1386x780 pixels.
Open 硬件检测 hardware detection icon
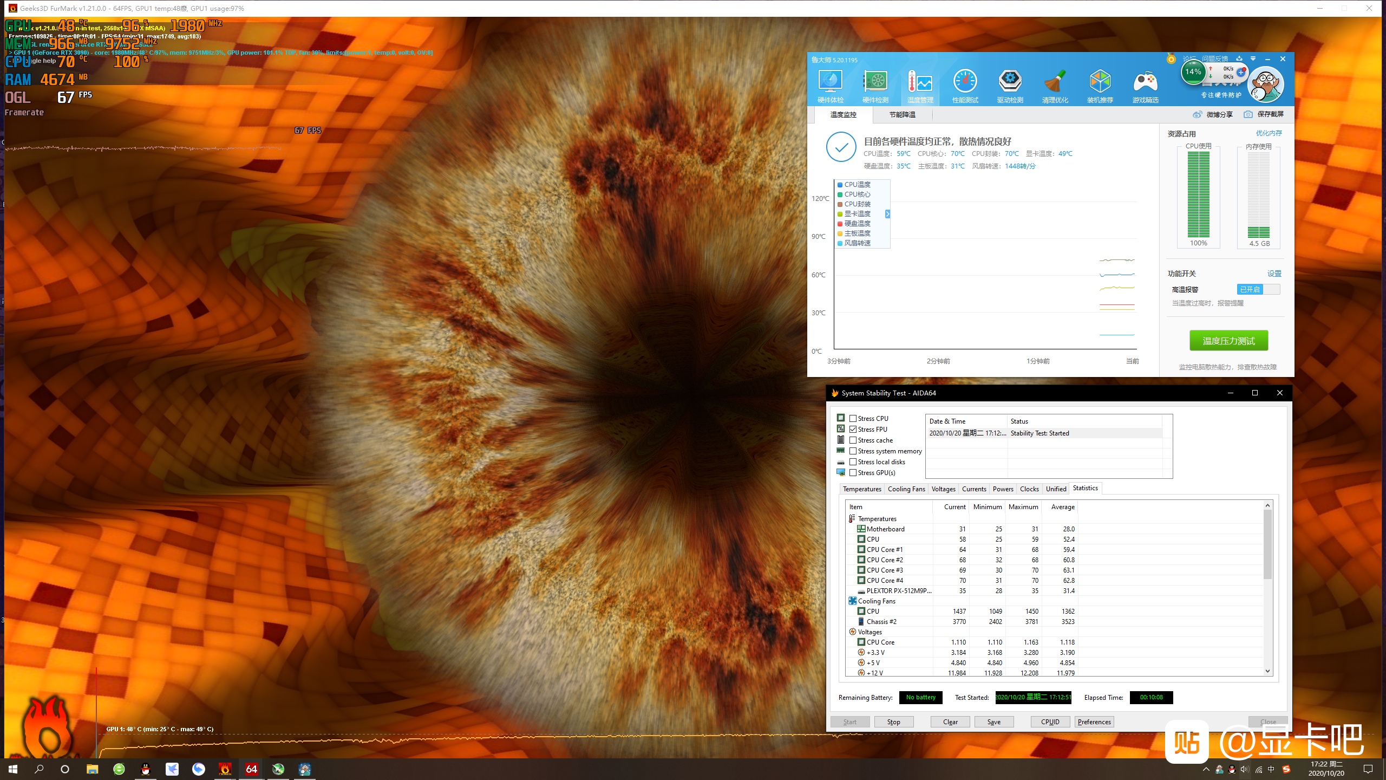coord(875,86)
